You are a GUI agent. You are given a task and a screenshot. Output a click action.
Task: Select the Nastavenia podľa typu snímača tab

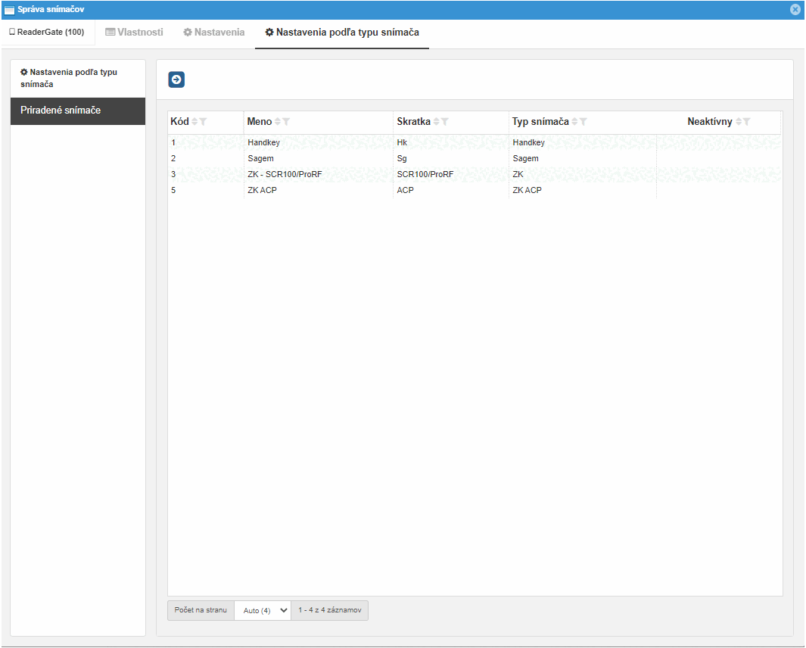[x=342, y=33]
